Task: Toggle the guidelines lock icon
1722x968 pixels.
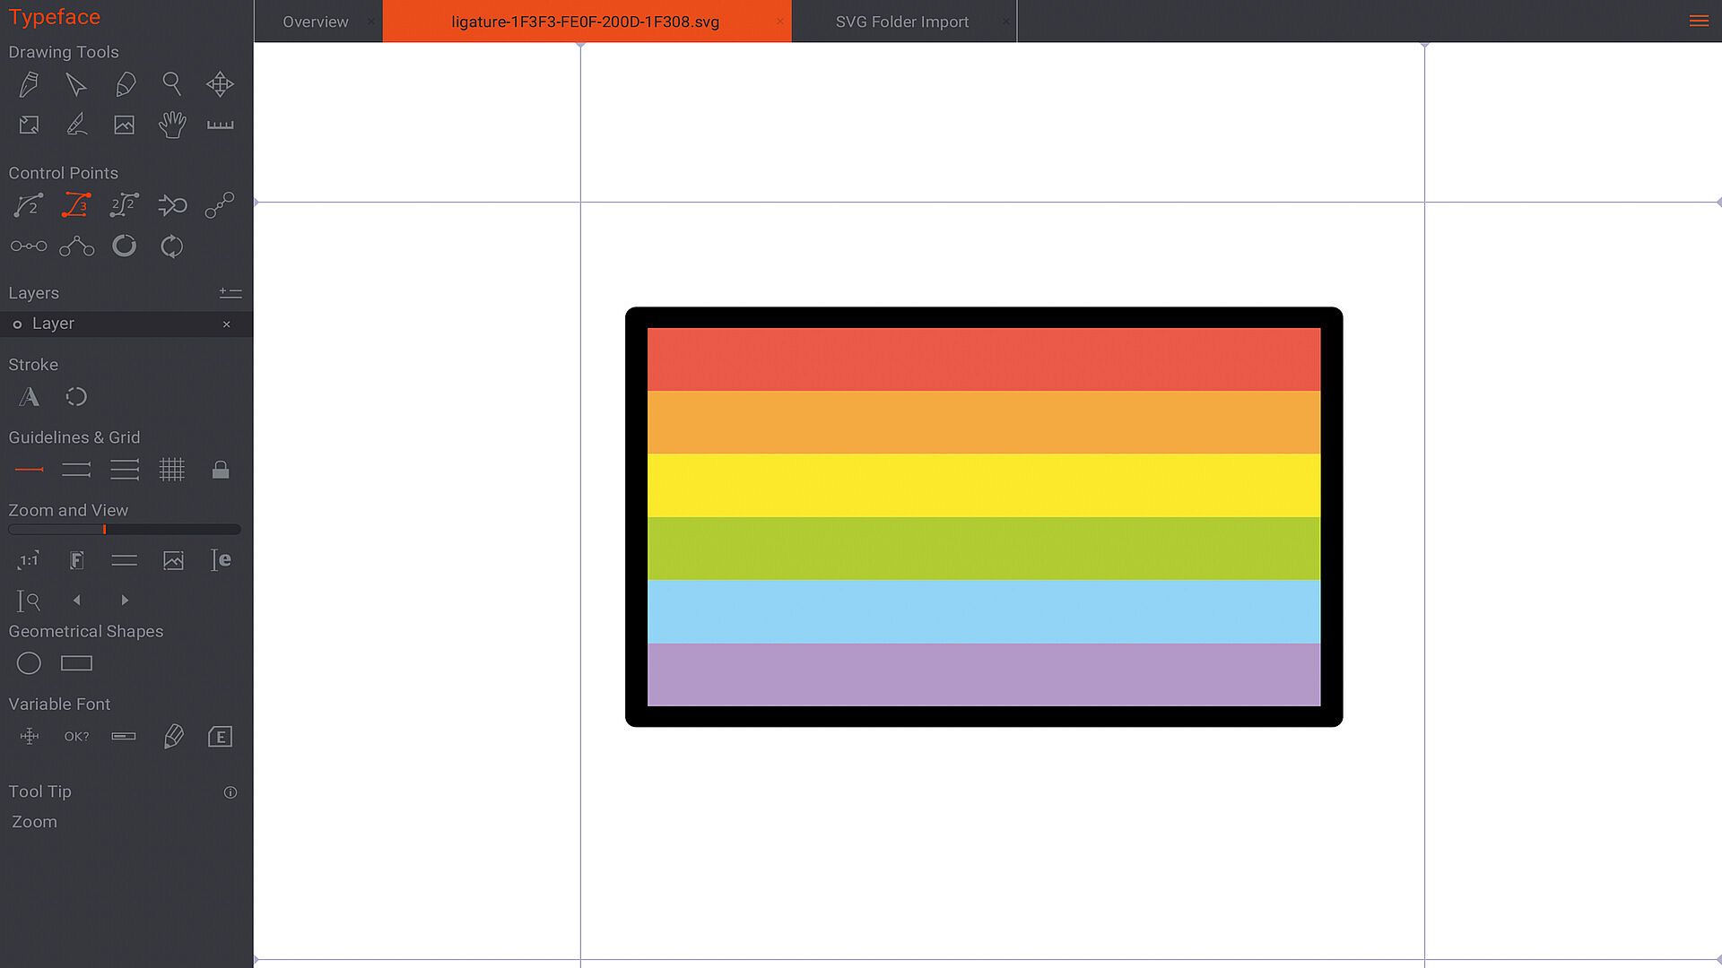Action: (x=220, y=470)
